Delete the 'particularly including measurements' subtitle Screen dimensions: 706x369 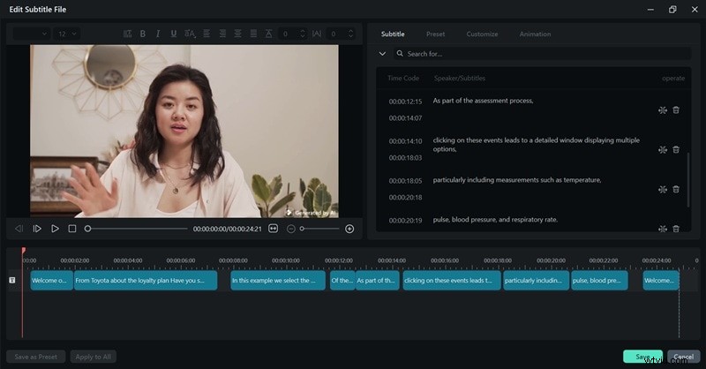click(676, 189)
